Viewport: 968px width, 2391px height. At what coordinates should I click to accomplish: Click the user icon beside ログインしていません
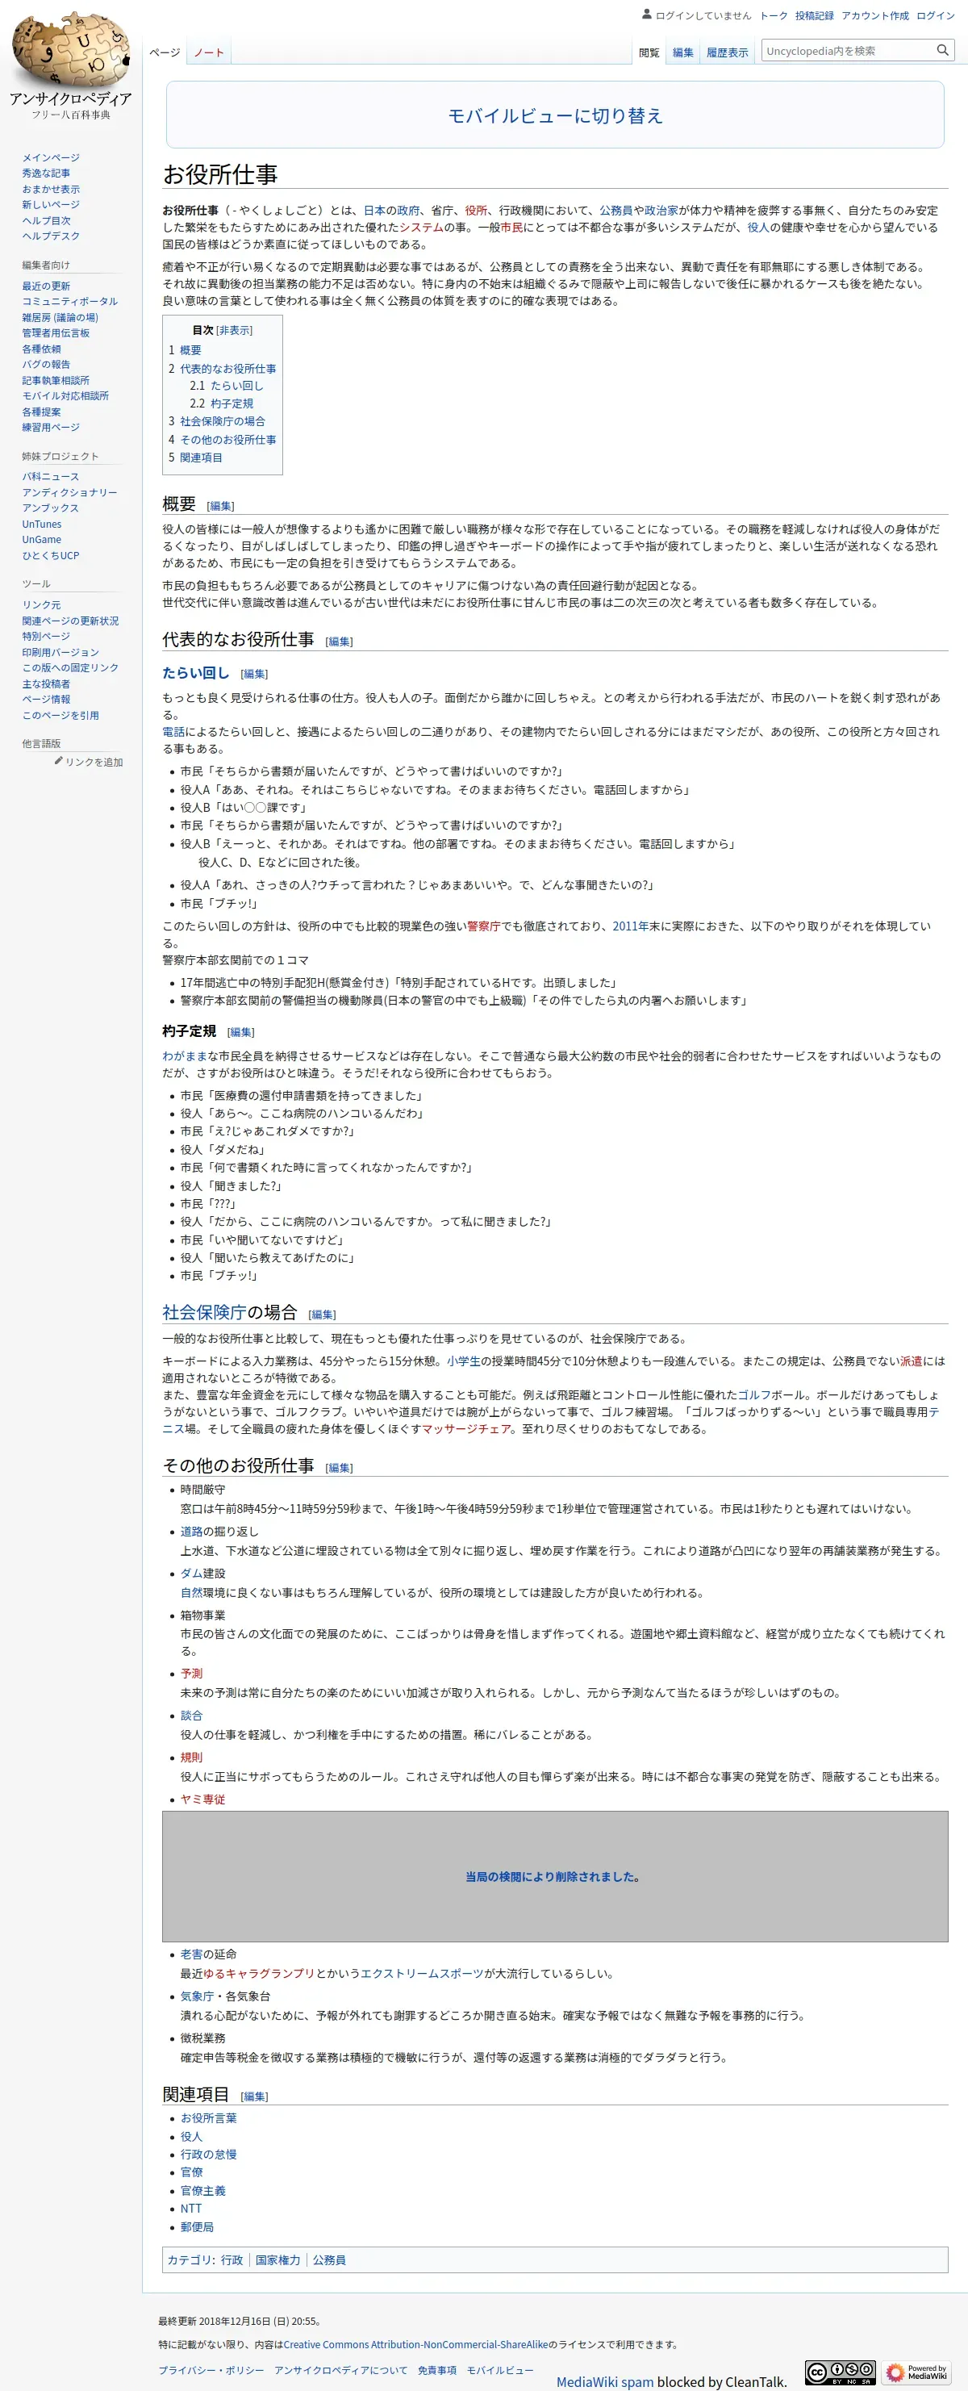click(646, 15)
